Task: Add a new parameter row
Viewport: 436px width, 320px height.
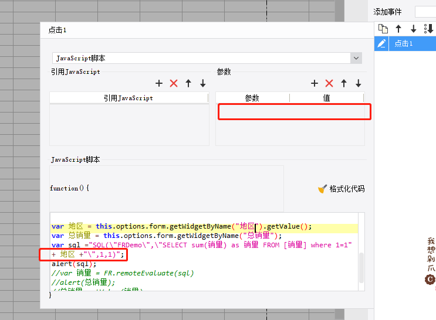Action: pos(315,83)
